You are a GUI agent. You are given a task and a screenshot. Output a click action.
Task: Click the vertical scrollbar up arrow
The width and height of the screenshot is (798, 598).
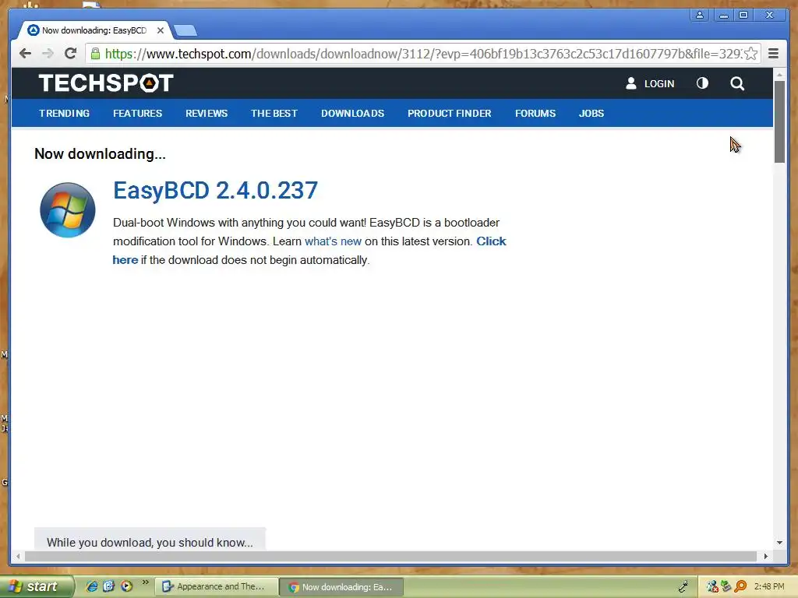click(x=779, y=75)
